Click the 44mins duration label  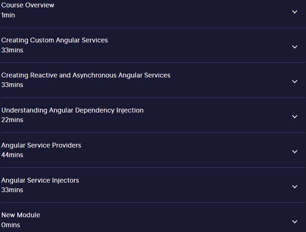point(12,155)
